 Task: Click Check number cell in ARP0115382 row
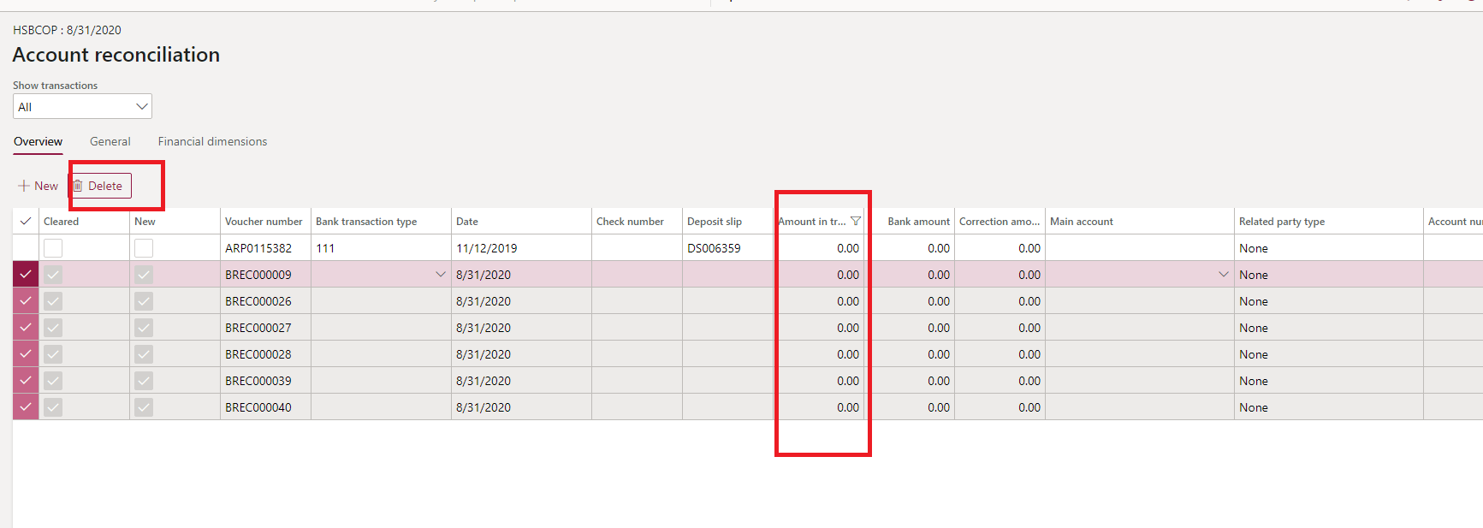(637, 248)
